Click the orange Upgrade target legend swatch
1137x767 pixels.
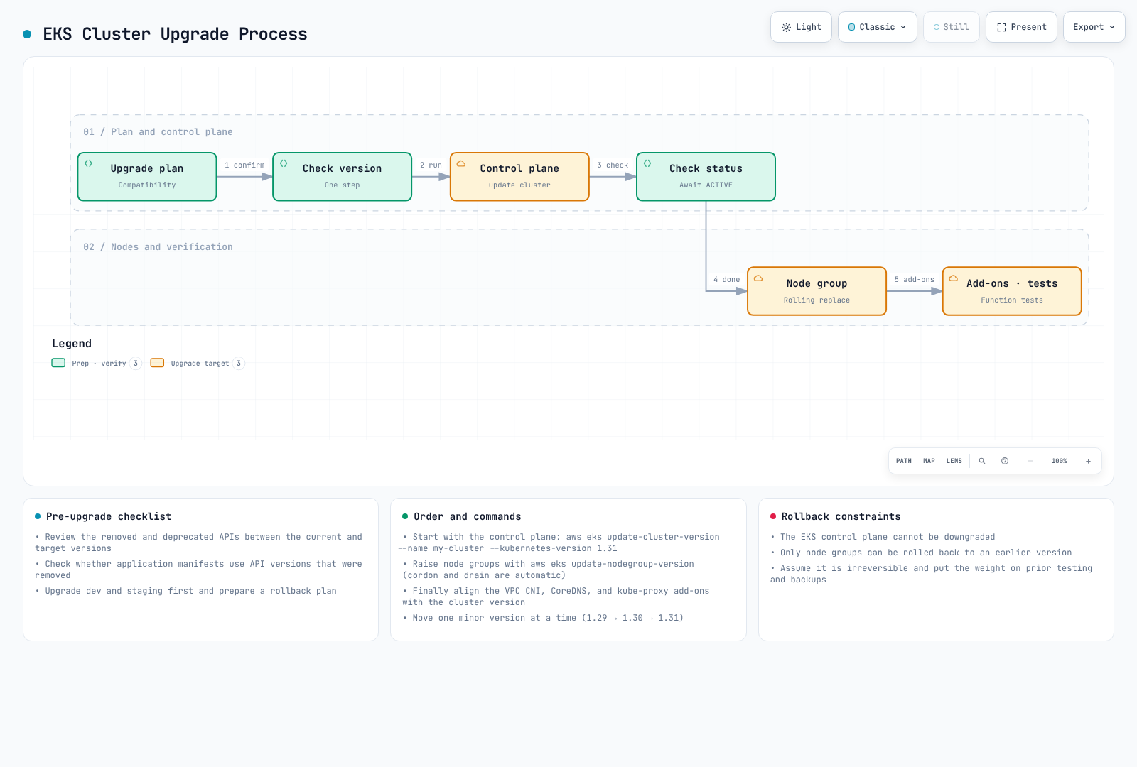pyautogui.click(x=157, y=363)
